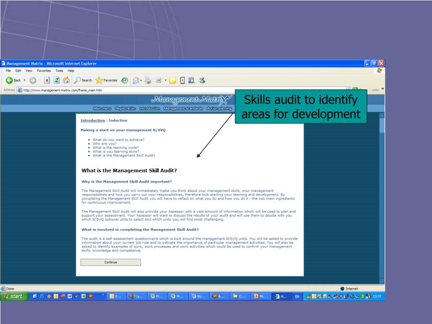Switch to the 'Bu...' Word taskbar button
432x324 pixels.
click(198, 297)
